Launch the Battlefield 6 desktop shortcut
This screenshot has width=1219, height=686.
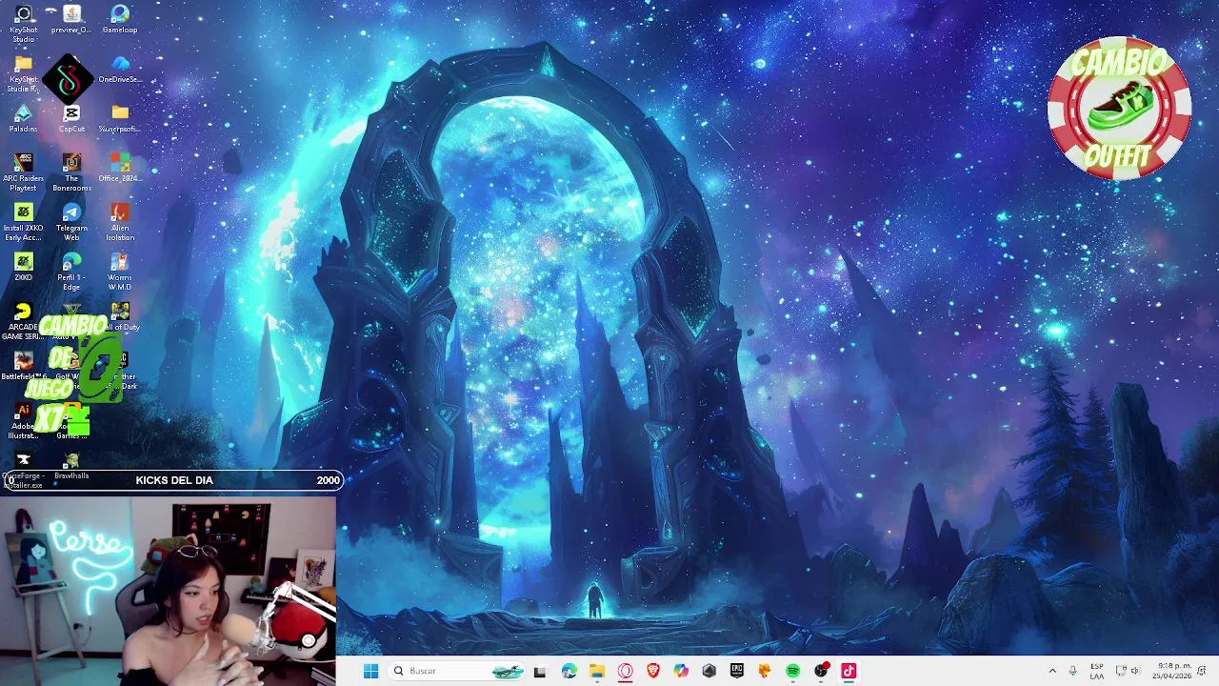23,366
